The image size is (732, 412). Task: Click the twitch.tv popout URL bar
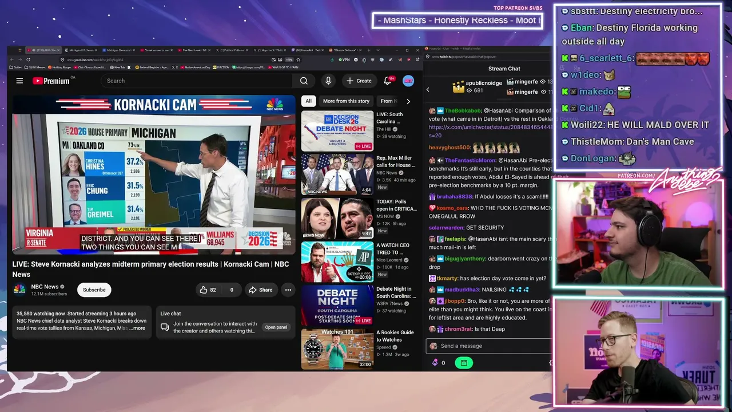tap(489, 57)
